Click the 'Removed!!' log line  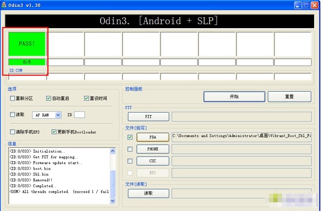coord(31,180)
